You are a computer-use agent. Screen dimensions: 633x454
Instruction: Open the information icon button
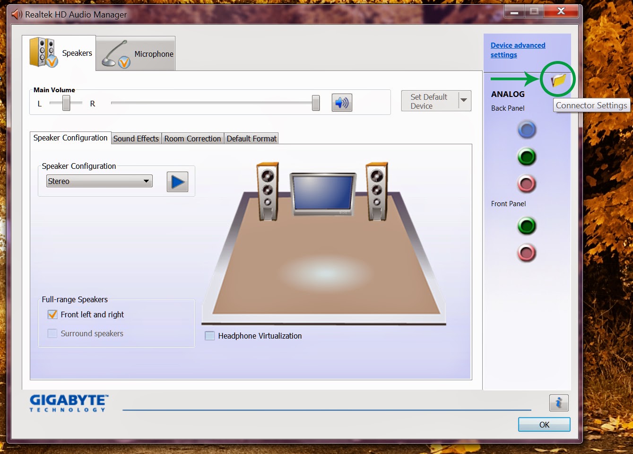pos(559,403)
